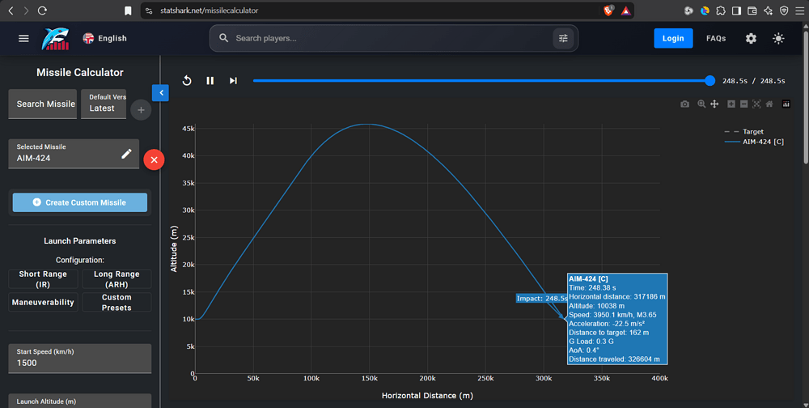Click the Search Missile field

(x=43, y=104)
